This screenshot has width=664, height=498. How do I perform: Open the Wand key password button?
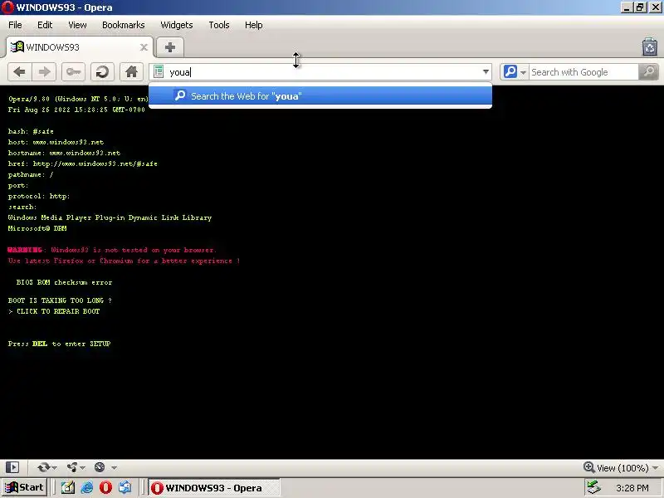(73, 72)
